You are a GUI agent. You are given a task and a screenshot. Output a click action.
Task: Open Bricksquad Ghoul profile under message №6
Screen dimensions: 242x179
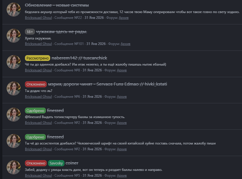pos(38,96)
